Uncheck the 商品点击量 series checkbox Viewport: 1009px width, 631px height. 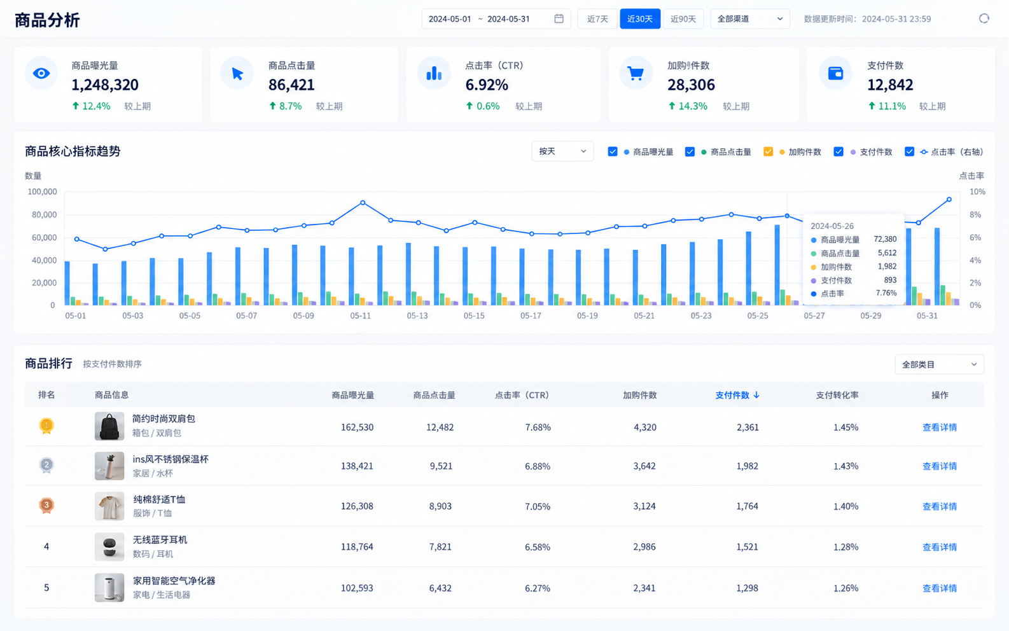pos(690,151)
